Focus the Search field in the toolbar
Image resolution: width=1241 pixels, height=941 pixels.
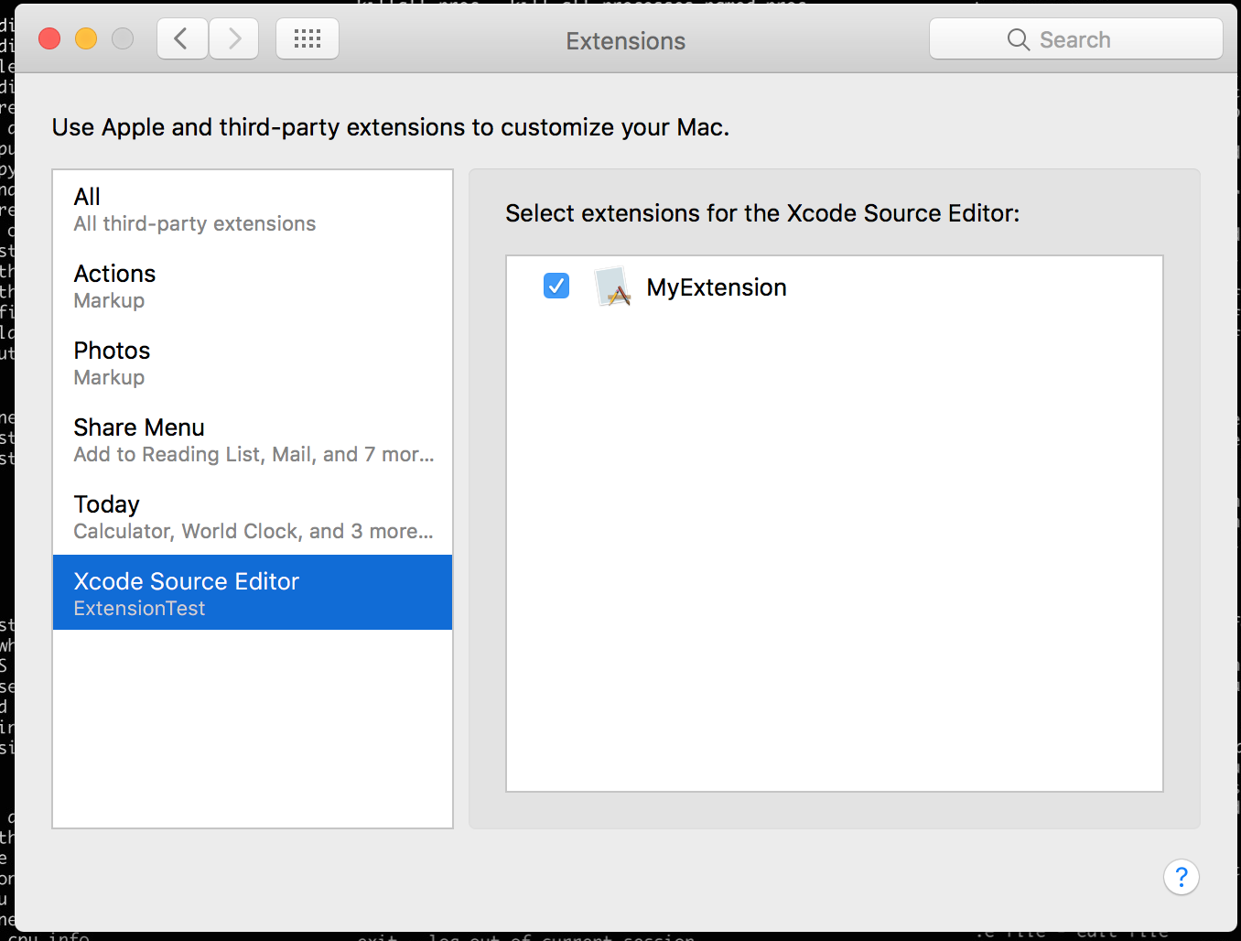(1076, 39)
